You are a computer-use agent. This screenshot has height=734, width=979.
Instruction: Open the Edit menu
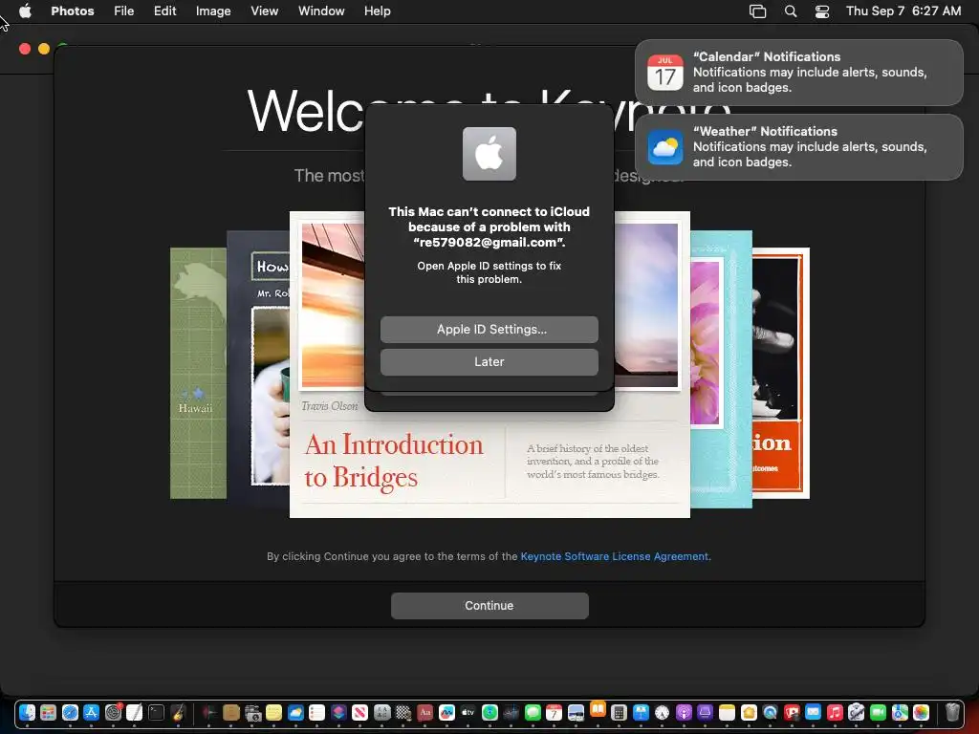point(164,11)
